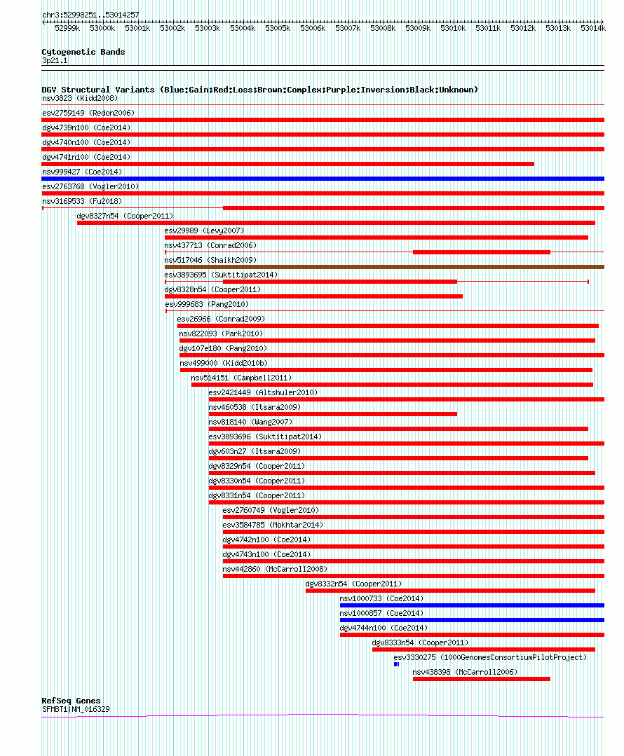Select the dgv4741n100 (Coe2014) label
Image resolution: width=624 pixels, height=756 pixels.
click(x=86, y=157)
